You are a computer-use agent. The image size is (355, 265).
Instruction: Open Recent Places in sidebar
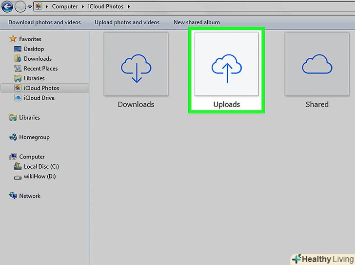point(41,69)
